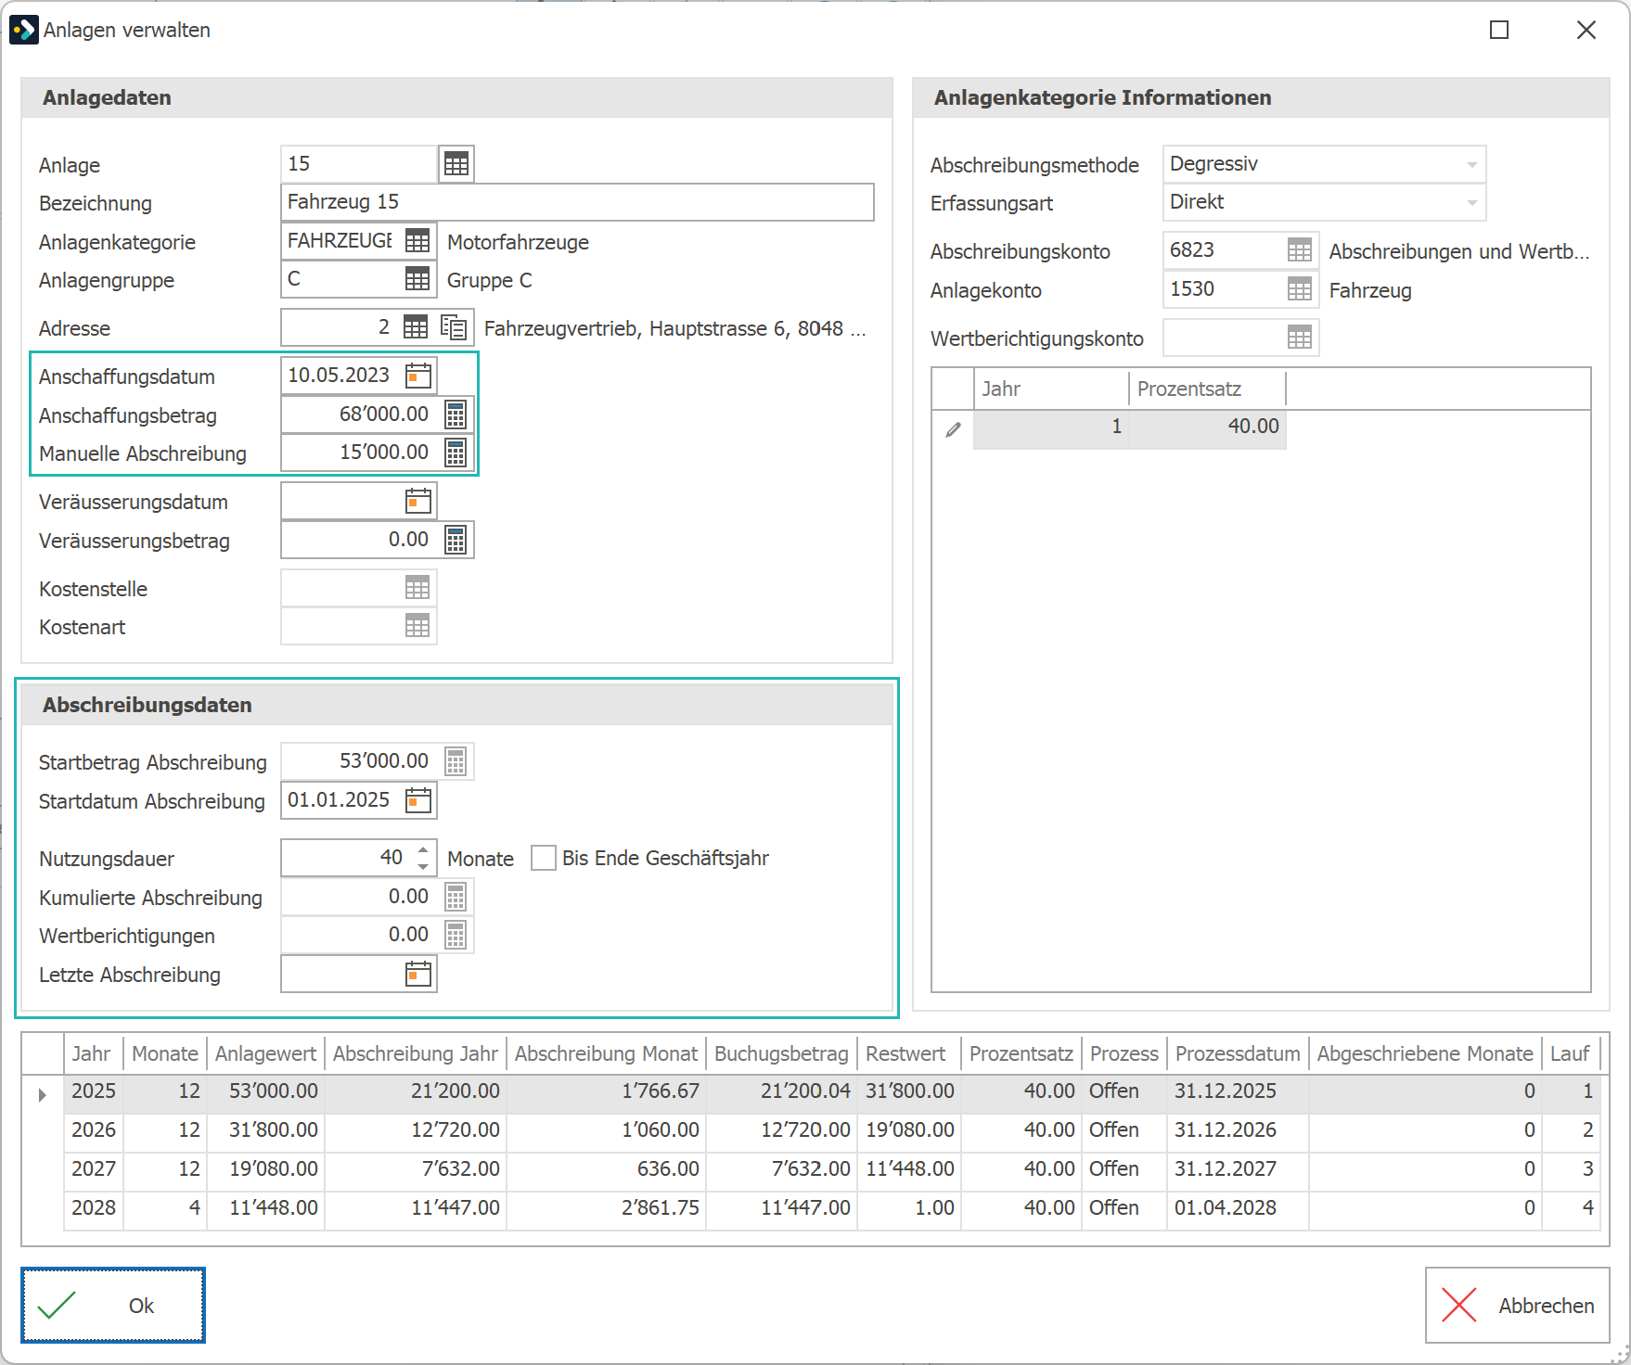
Task: Increase Nutzungsdauer with the up arrow
Action: point(423,848)
